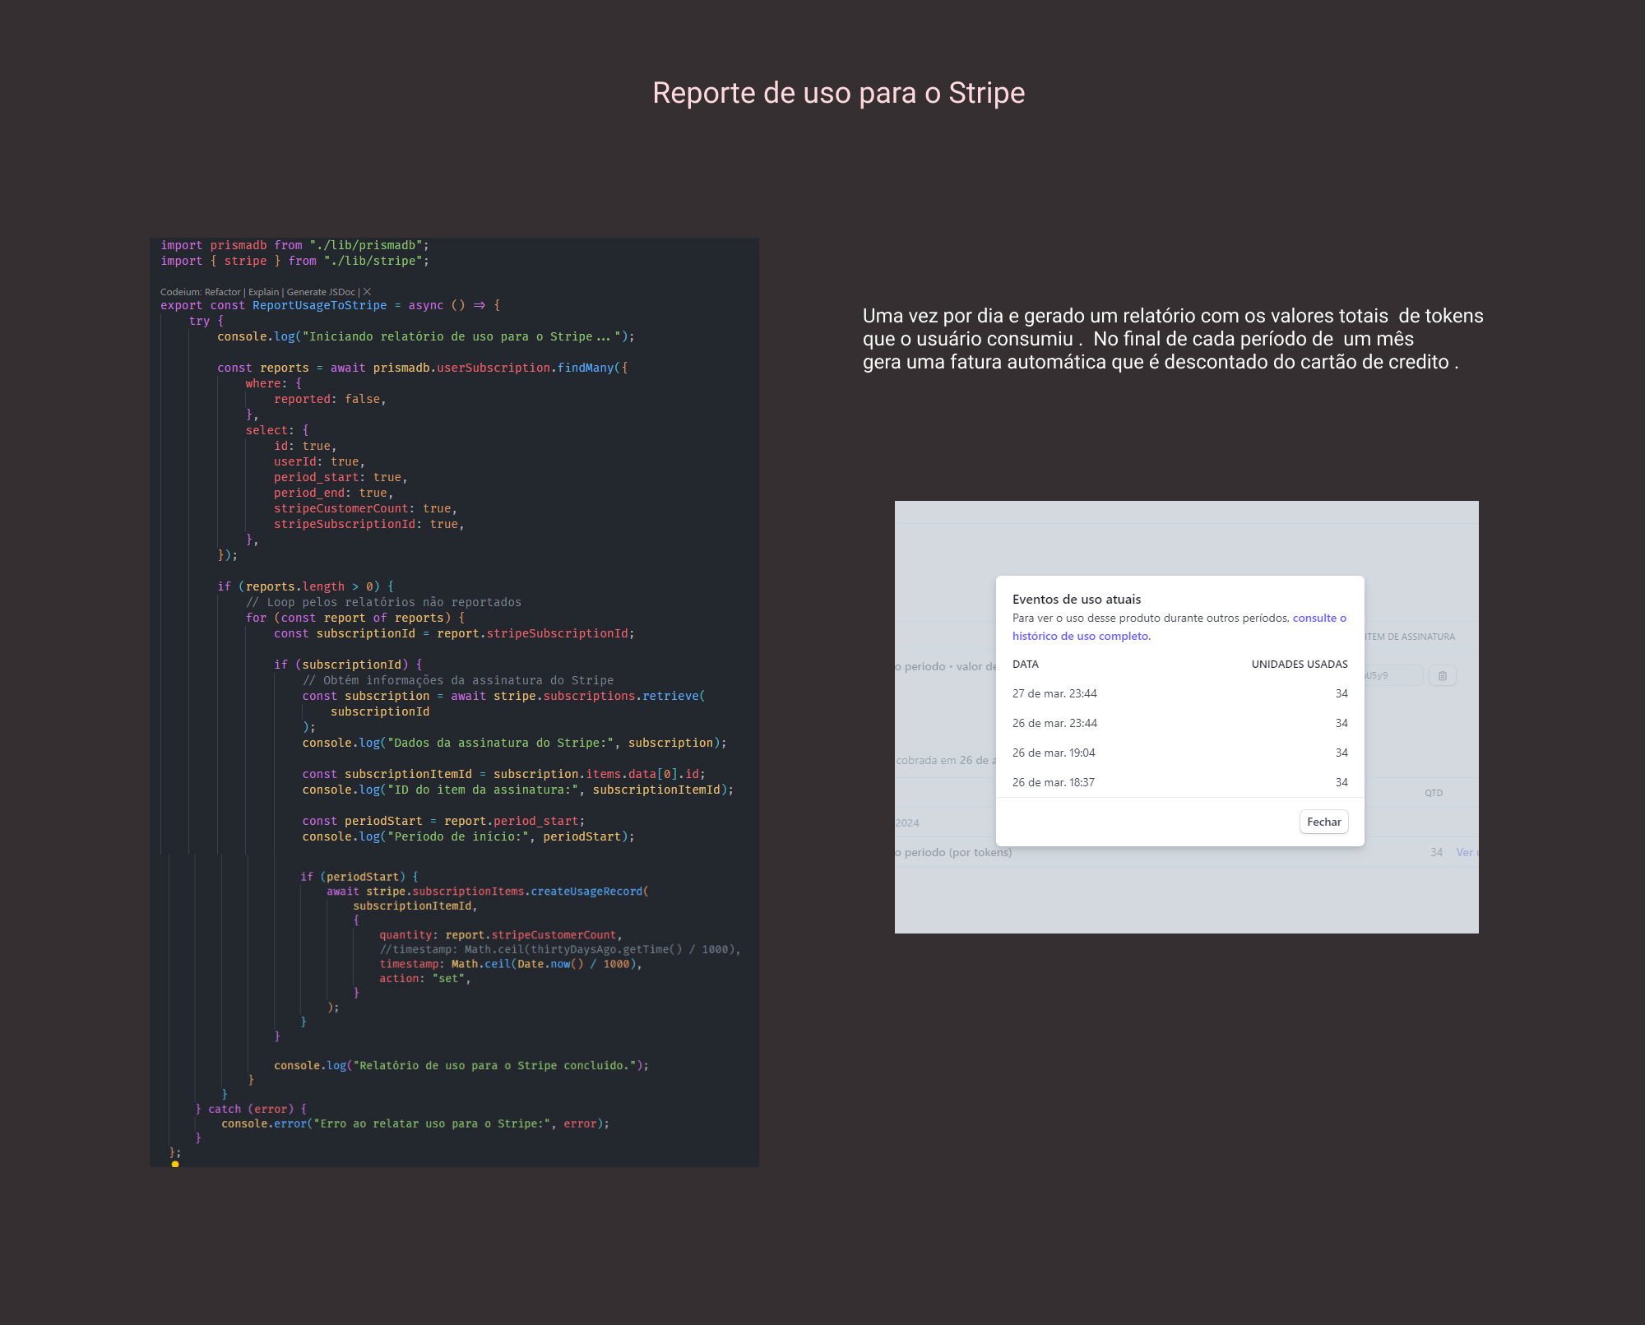Click the clipboard copy icon beside subscription ID
The width and height of the screenshot is (1645, 1325).
click(1443, 676)
